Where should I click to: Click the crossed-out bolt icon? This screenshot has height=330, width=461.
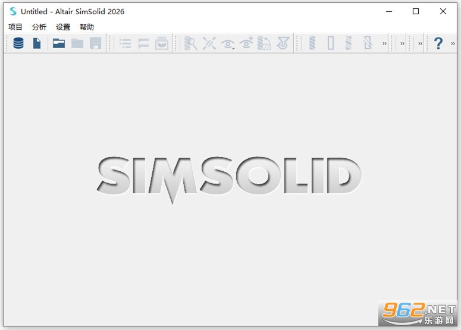pyautogui.click(x=367, y=43)
